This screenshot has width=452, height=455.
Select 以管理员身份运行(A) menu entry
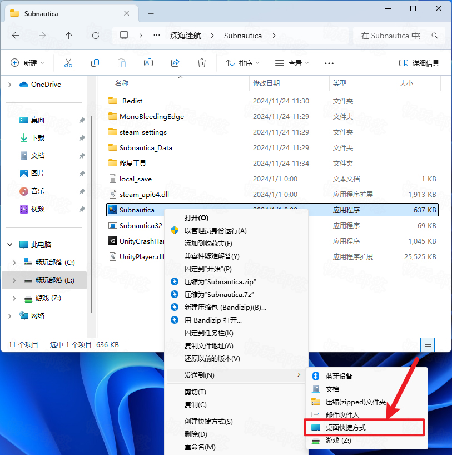click(236, 231)
